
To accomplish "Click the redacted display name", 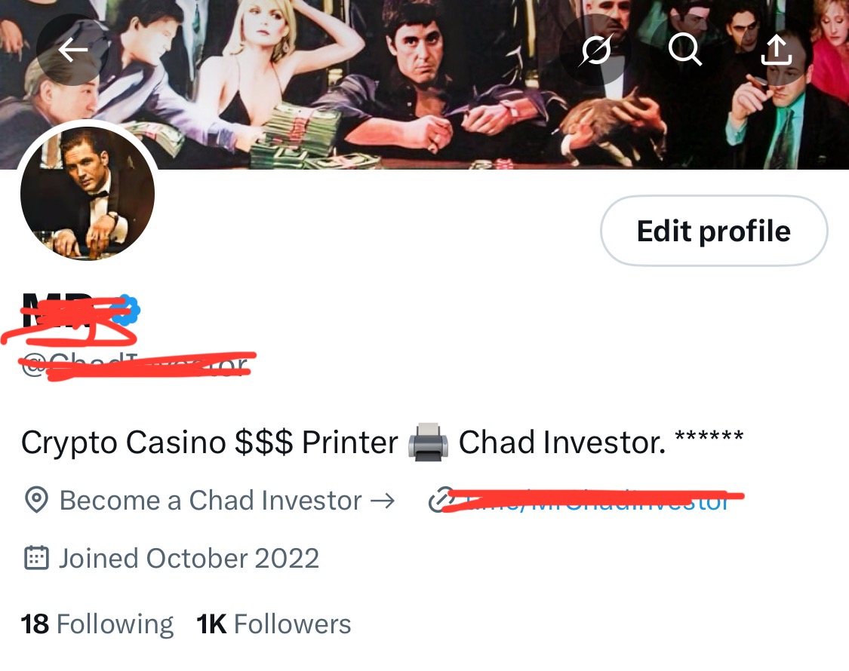I will tap(68, 317).
